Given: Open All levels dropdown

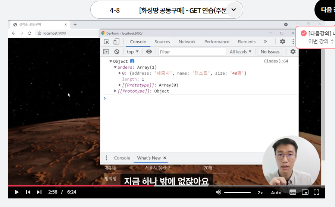Looking at the screenshot, I should tap(240, 52).
